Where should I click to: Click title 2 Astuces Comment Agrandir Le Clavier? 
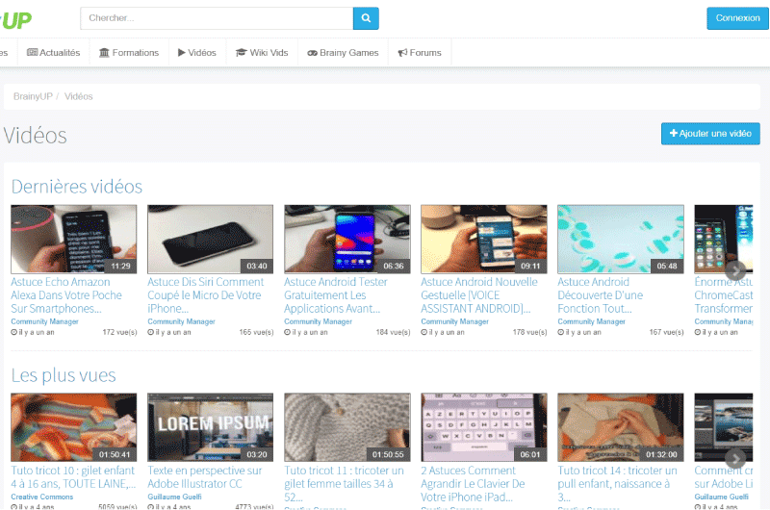point(473,483)
